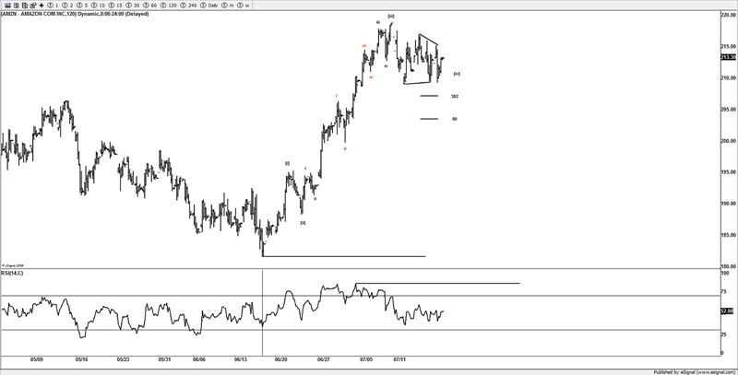Click the 05/09 date axis label
The height and width of the screenshot is (375, 738).
37,359
